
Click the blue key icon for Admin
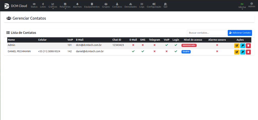tap(243, 45)
